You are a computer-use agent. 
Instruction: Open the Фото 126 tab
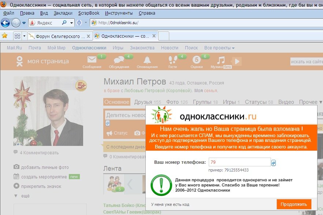click(177, 102)
